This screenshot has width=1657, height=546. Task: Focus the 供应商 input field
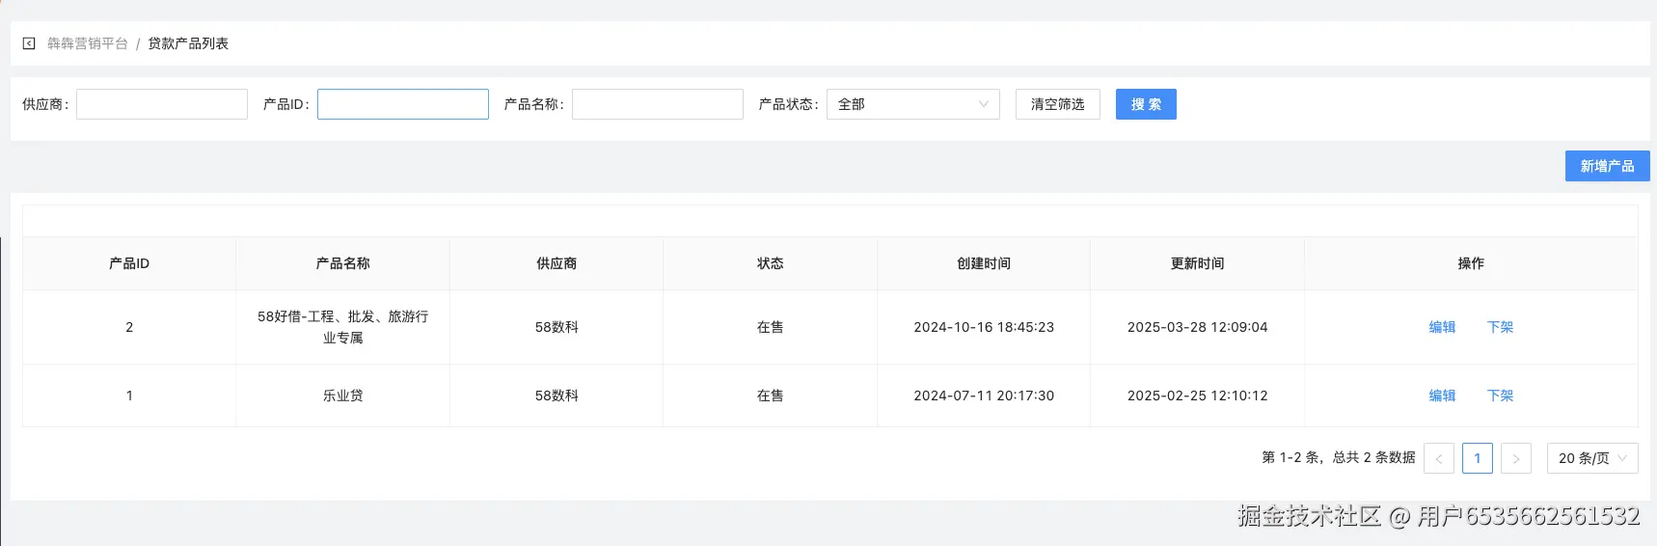162,104
